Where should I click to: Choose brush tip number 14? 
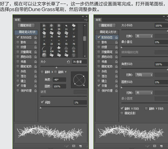[74, 34]
